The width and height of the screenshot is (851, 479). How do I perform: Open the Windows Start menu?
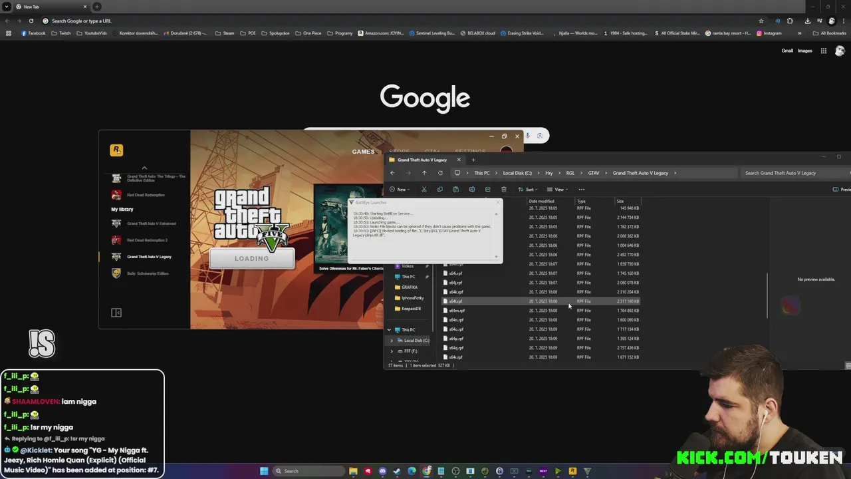pyautogui.click(x=264, y=471)
